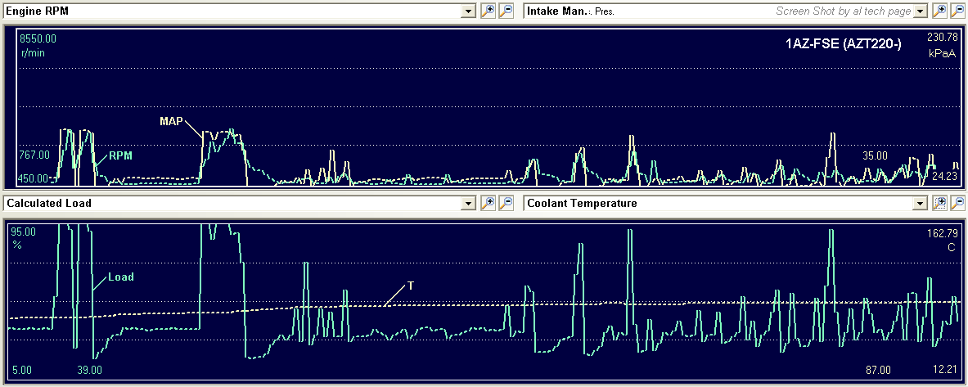Click the RPM label on upper graph

(x=120, y=155)
